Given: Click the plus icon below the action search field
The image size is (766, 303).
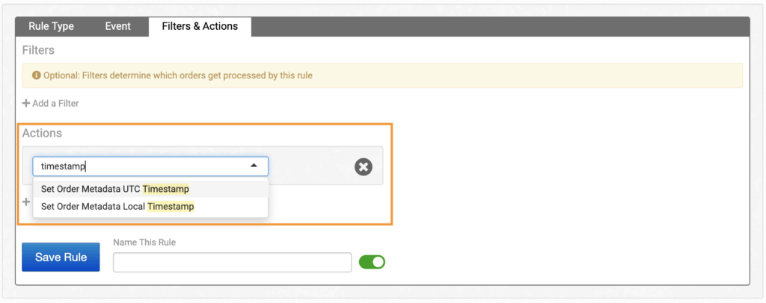Looking at the screenshot, I should point(27,202).
